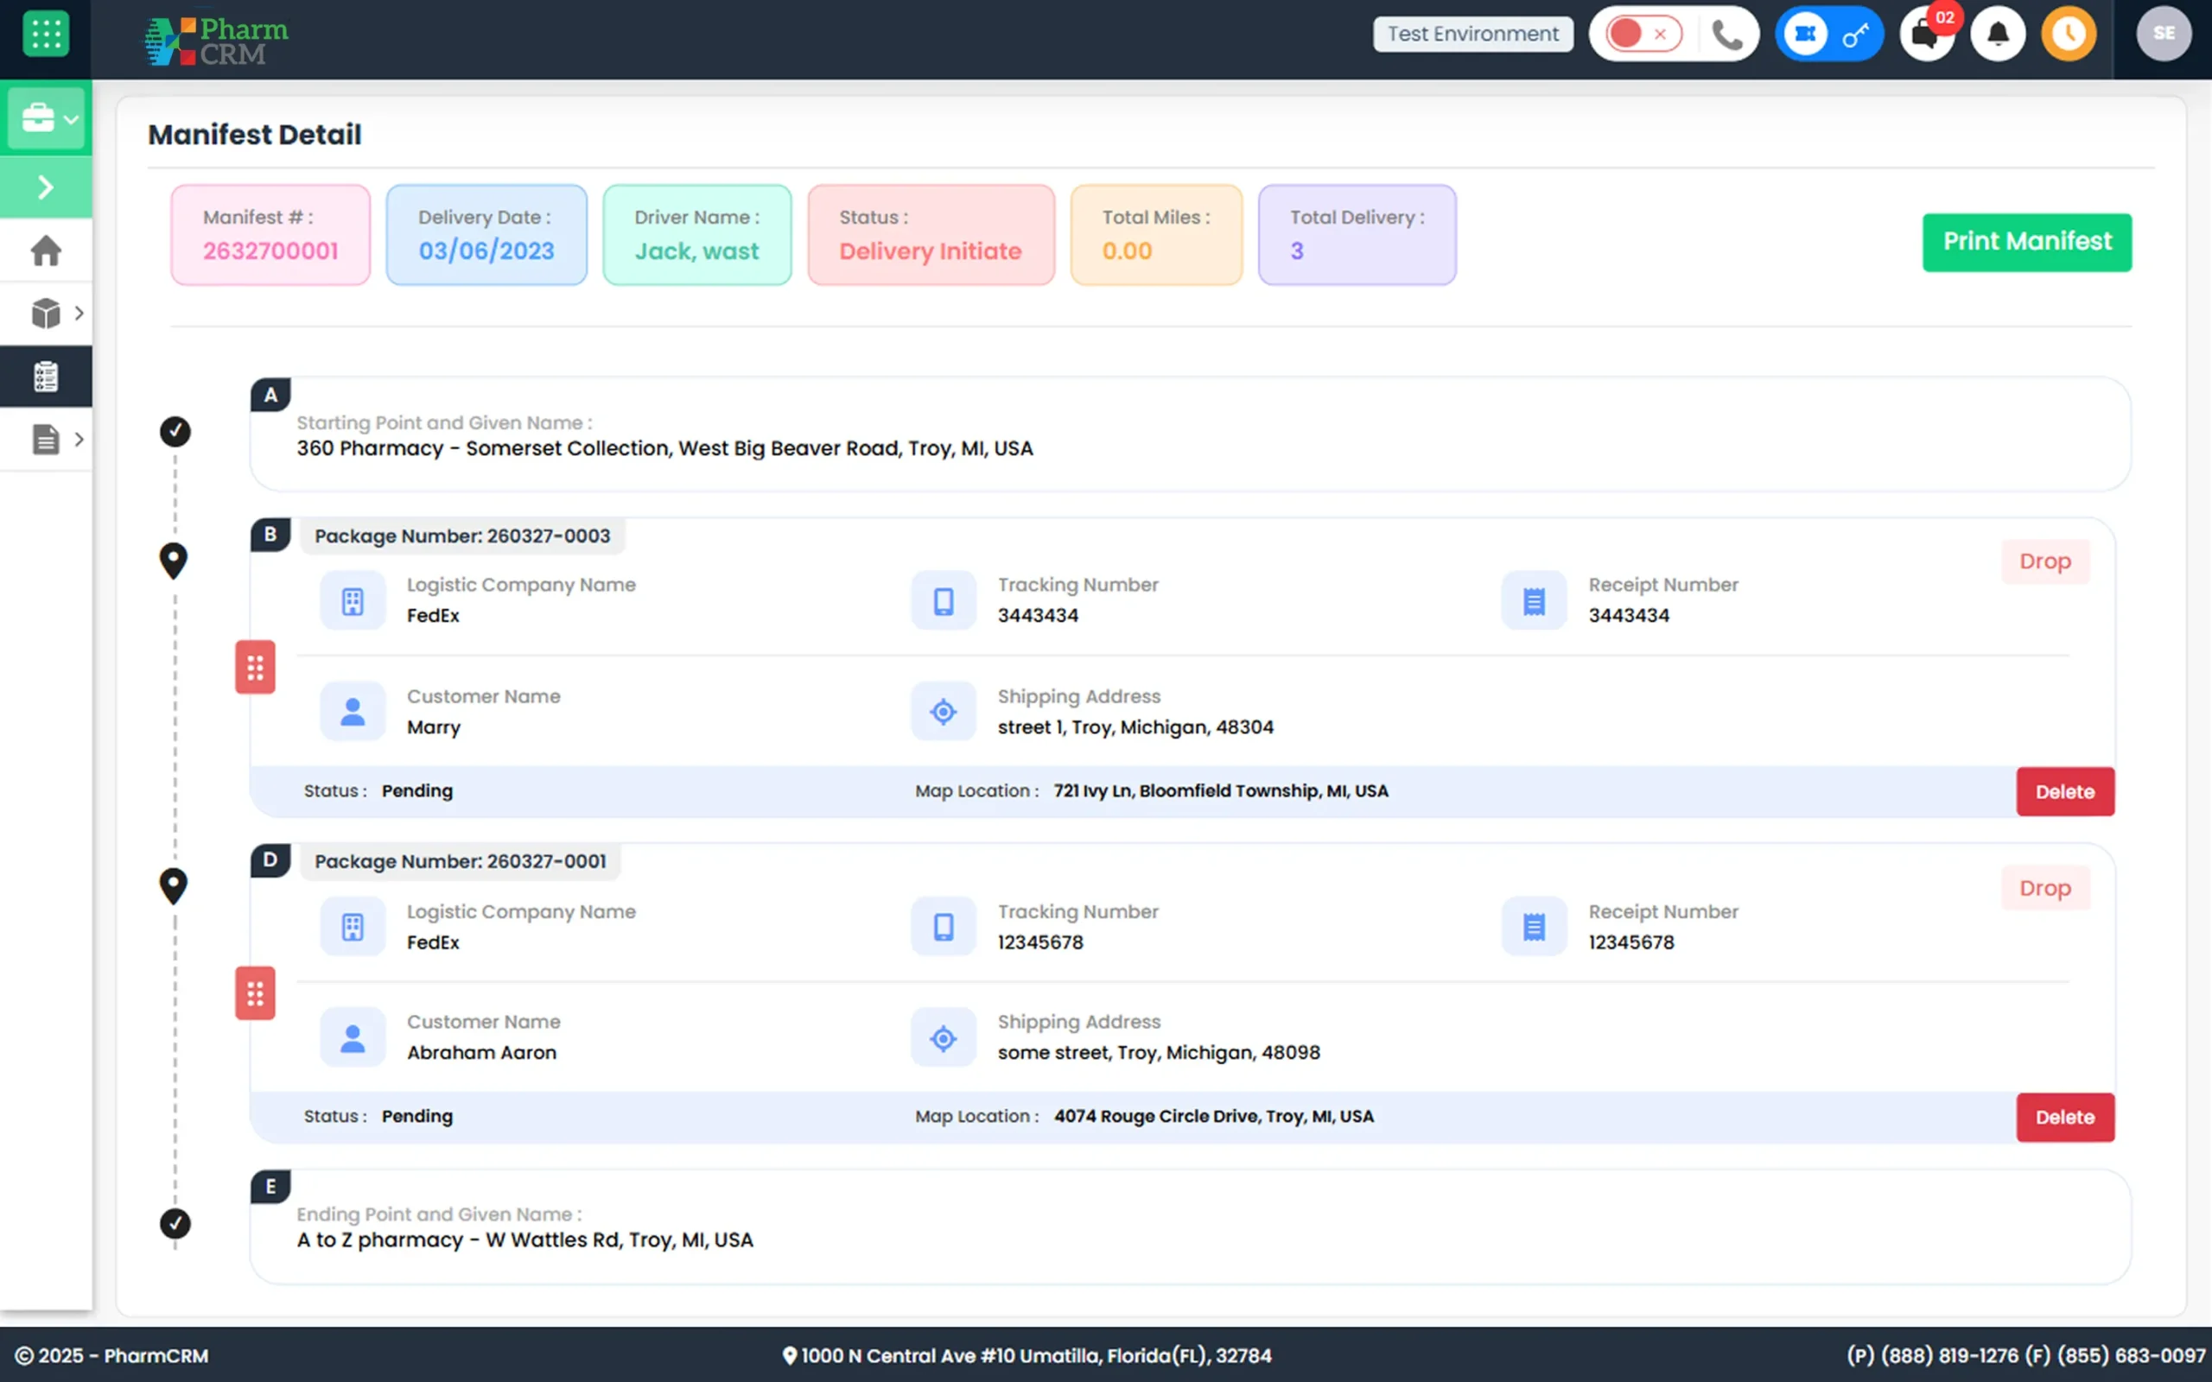Image resolution: width=2212 pixels, height=1382 pixels.
Task: Click the Drop tag on package 260327-0001
Action: (x=2044, y=888)
